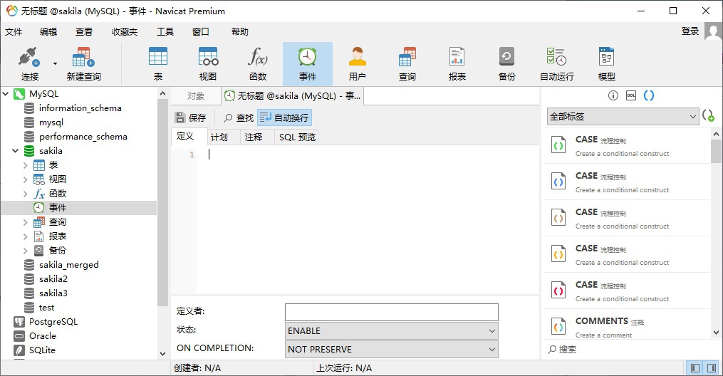Click the add snippet icon beside 全部标签
Viewport: 723px width, 376px height.
click(708, 115)
